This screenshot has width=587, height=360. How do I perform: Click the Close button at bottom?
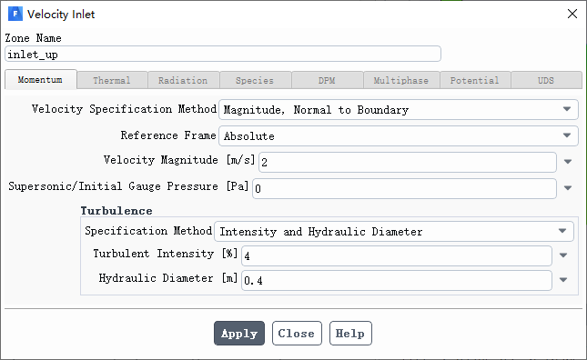(297, 333)
